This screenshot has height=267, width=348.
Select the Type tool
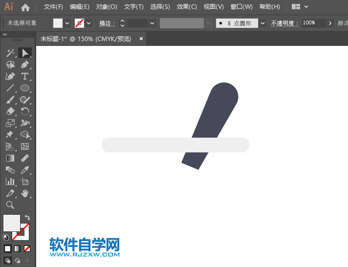[25, 77]
